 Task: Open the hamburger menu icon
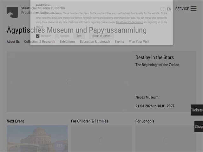193,9
